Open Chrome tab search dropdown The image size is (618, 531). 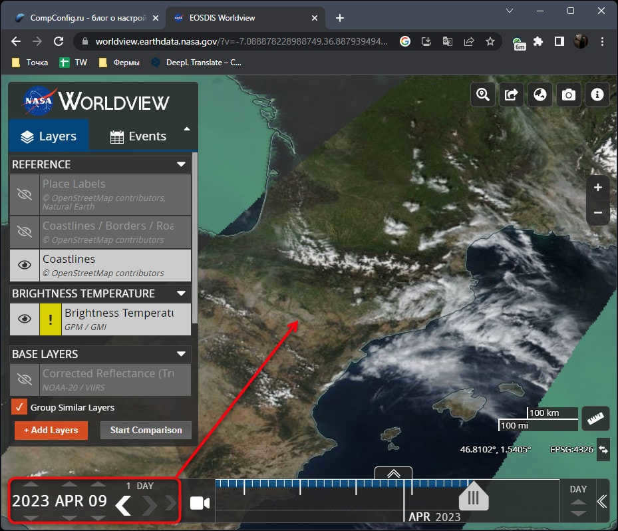509,11
